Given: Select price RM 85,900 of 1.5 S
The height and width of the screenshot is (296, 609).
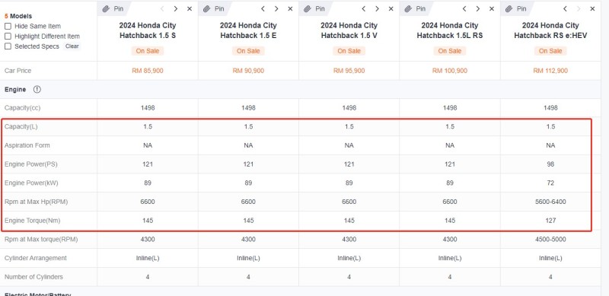Looking at the screenshot, I should pos(148,71).
